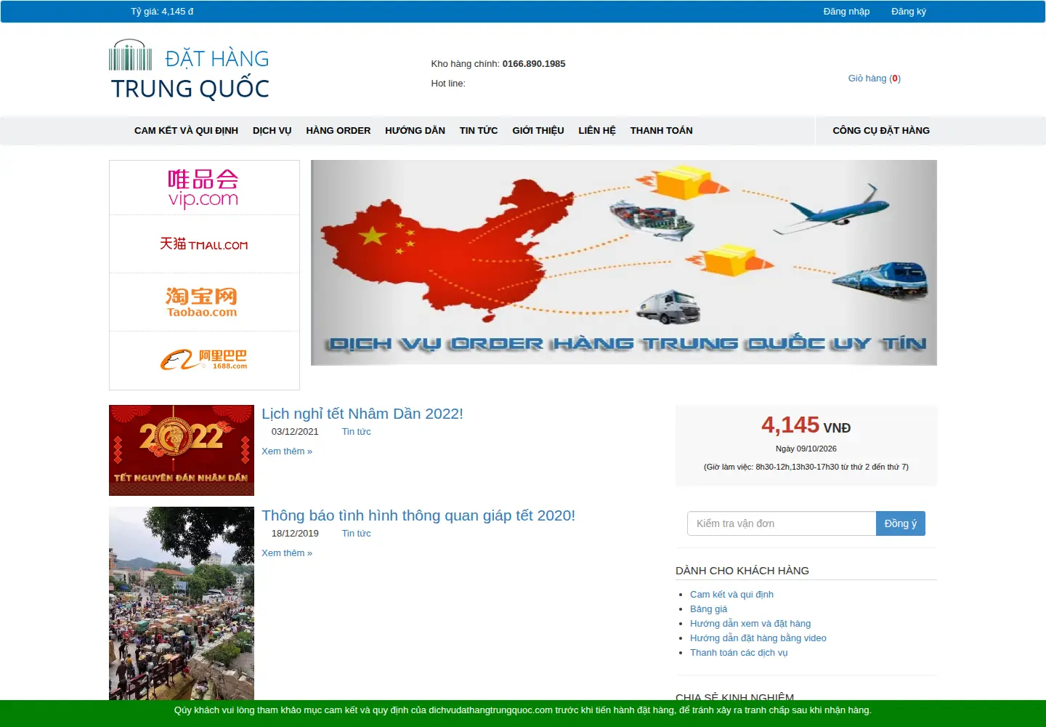Image resolution: width=1046 pixels, height=727 pixels.
Task: Click the hotline number 0166.890.1985
Action: point(534,64)
